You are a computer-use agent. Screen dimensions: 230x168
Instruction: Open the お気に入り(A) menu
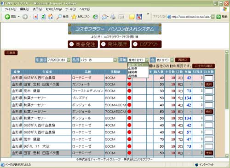[x=54, y=9]
